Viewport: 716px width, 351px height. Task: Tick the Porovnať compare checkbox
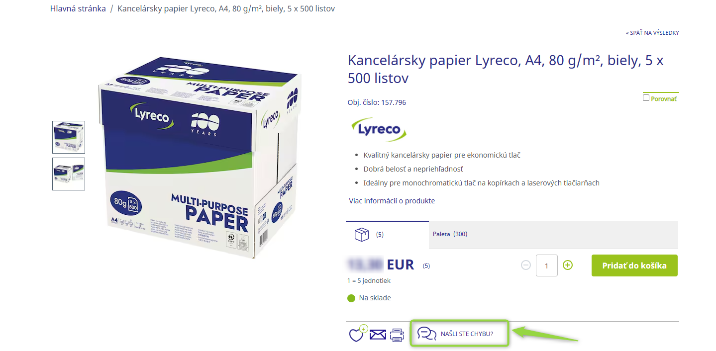(x=646, y=98)
